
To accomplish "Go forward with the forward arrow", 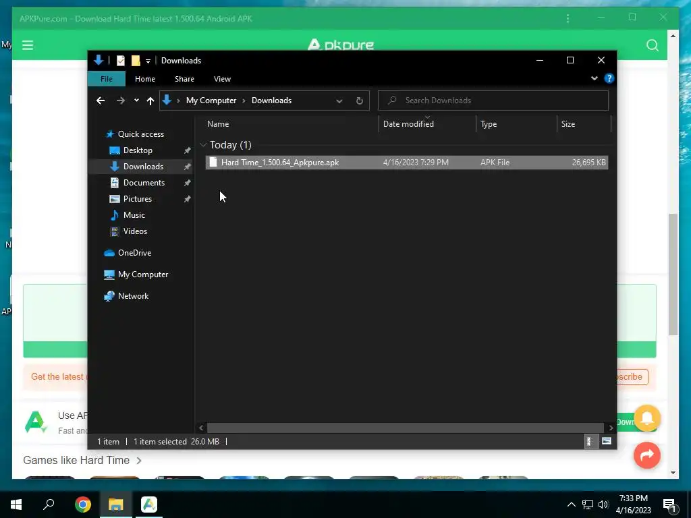I will point(120,100).
